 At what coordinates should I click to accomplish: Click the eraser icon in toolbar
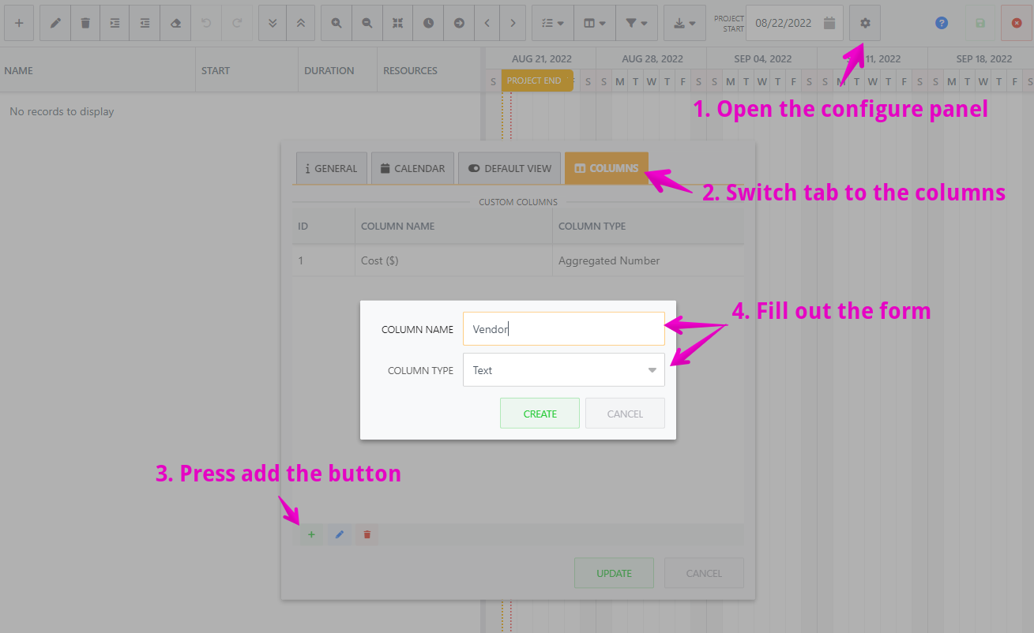point(175,23)
